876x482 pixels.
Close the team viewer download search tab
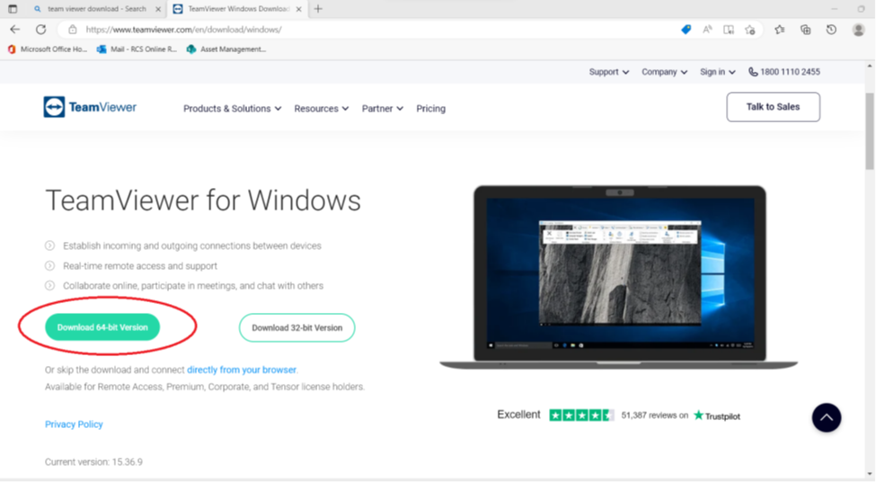coord(158,9)
